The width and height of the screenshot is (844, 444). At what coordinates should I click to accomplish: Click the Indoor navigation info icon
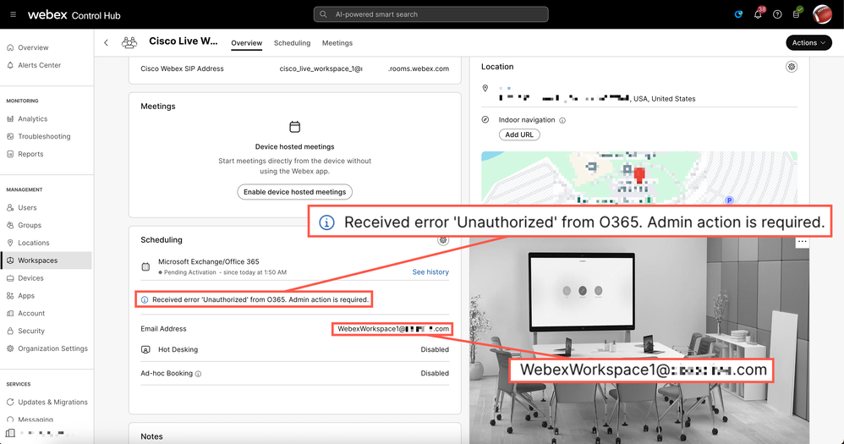coord(562,121)
